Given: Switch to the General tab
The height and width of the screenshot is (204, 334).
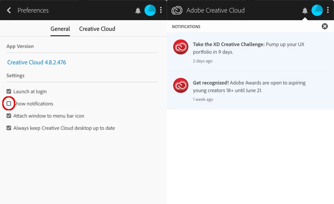Looking at the screenshot, I should click(60, 29).
